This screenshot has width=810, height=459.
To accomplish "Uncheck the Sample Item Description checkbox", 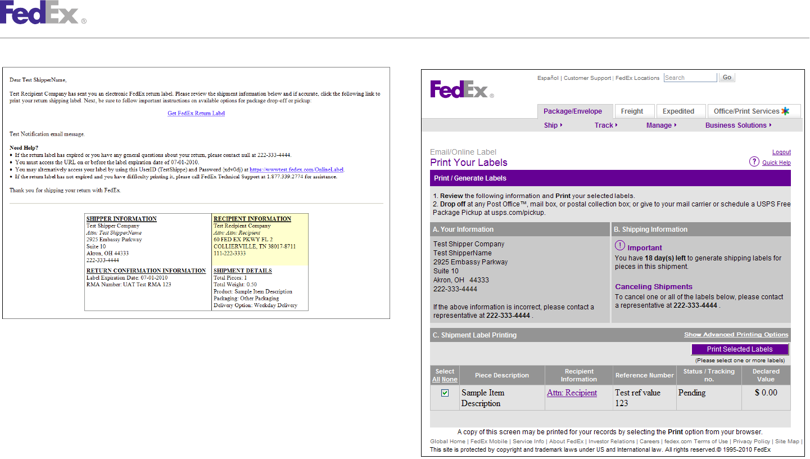I will pos(445,393).
